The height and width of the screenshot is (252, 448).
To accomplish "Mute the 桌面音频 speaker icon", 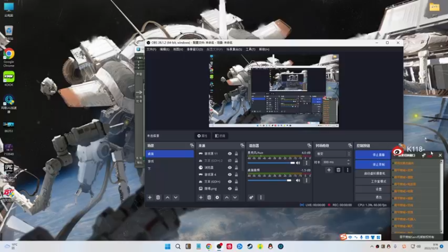I will tap(298, 180).
